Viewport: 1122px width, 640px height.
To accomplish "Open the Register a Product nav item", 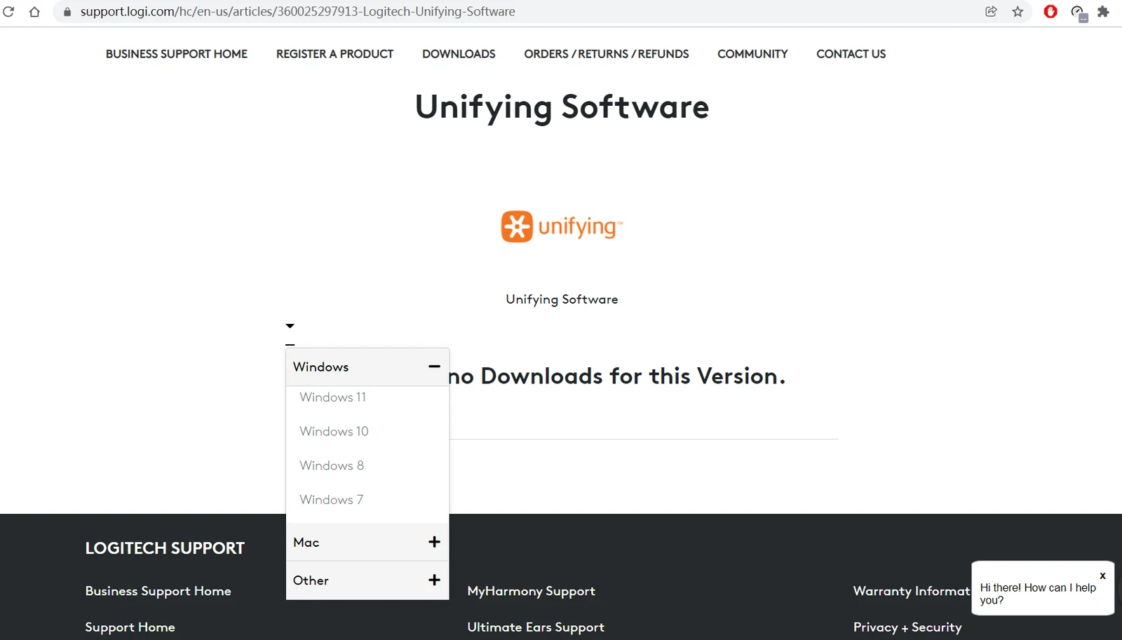I will click(334, 54).
